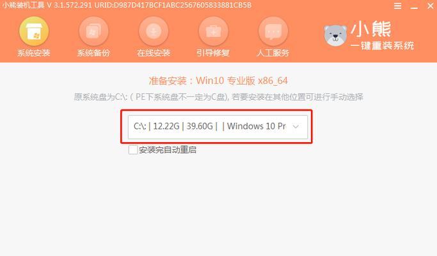Minimize the 小熊装机工具 window
Screen dimensions: 437x256
pyautogui.click(x=414, y=6)
